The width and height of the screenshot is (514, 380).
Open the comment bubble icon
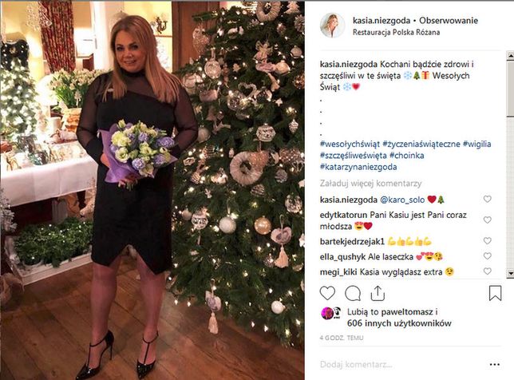click(353, 293)
